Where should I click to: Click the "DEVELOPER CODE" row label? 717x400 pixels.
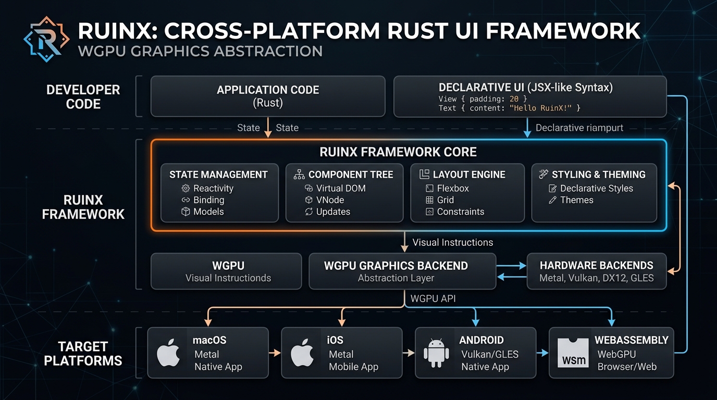[83, 97]
